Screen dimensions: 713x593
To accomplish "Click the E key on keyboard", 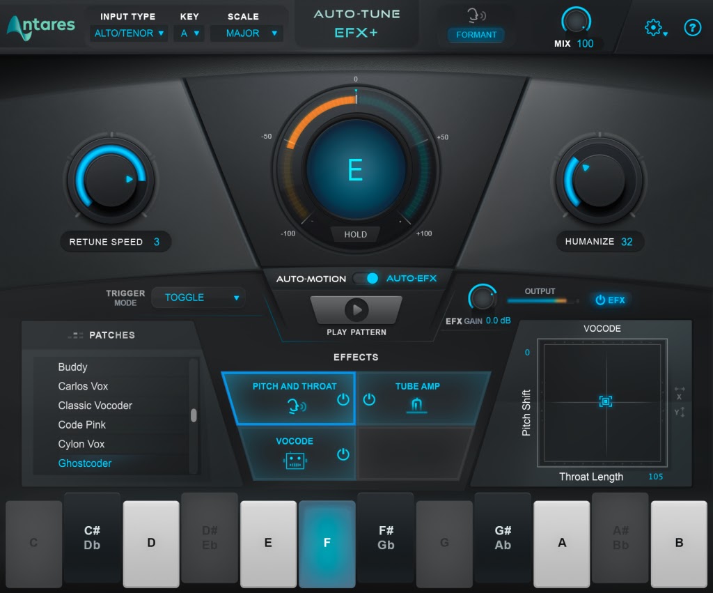I will [x=268, y=544].
